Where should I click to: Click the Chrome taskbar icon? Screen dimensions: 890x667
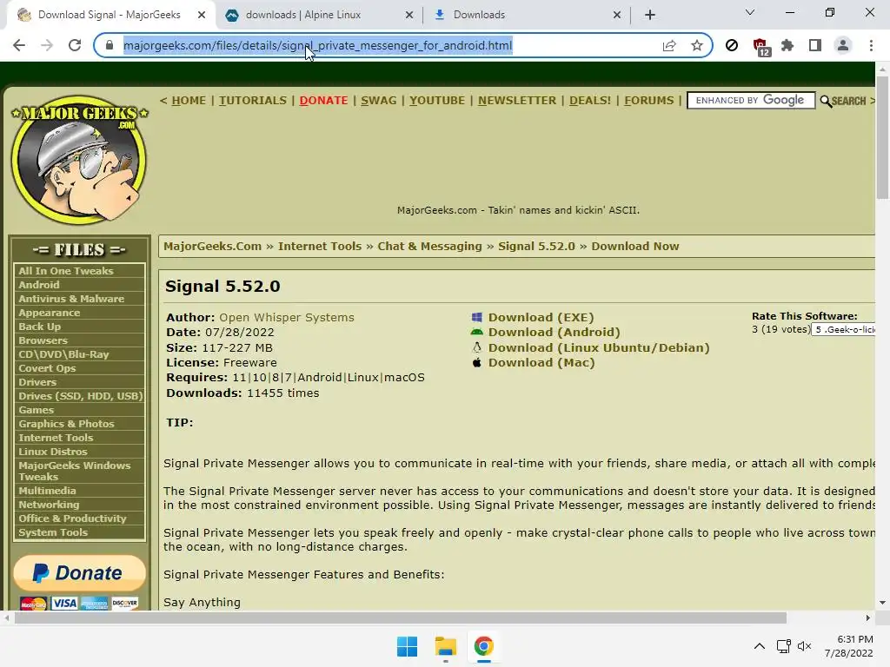(483, 646)
